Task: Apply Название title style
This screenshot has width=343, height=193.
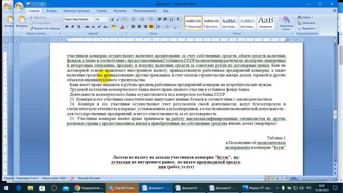Action: point(266,23)
